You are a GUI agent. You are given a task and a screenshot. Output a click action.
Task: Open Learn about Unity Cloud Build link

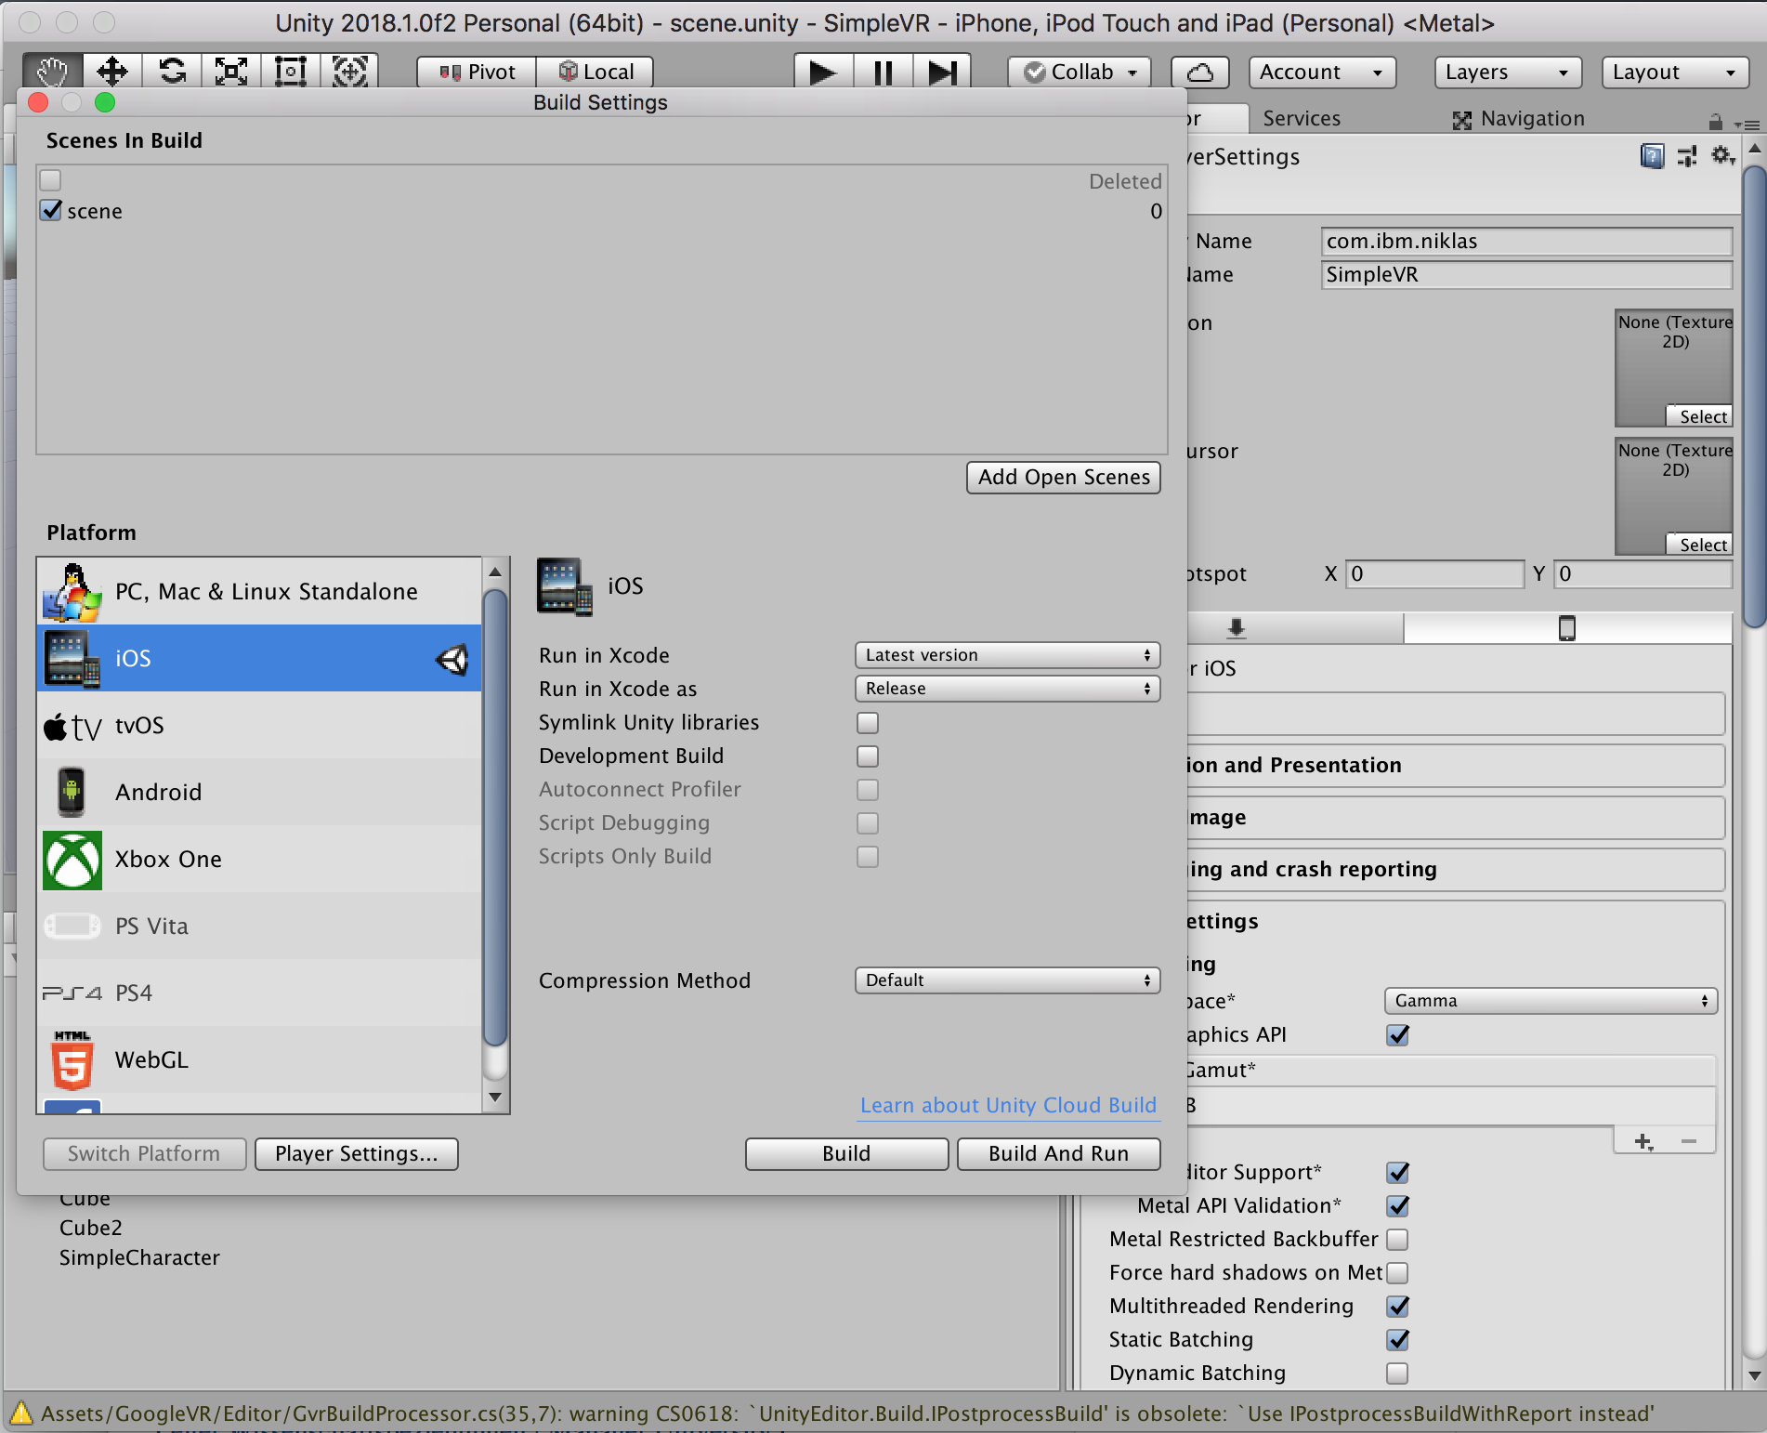tap(1008, 1105)
